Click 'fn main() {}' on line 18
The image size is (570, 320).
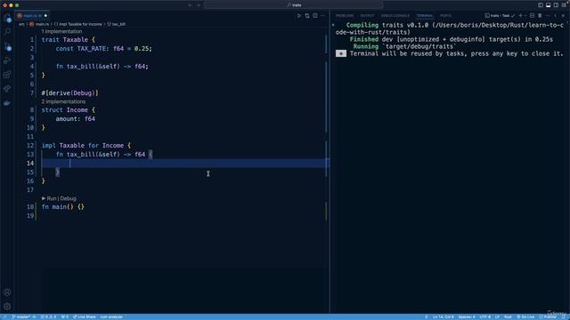[63, 207]
